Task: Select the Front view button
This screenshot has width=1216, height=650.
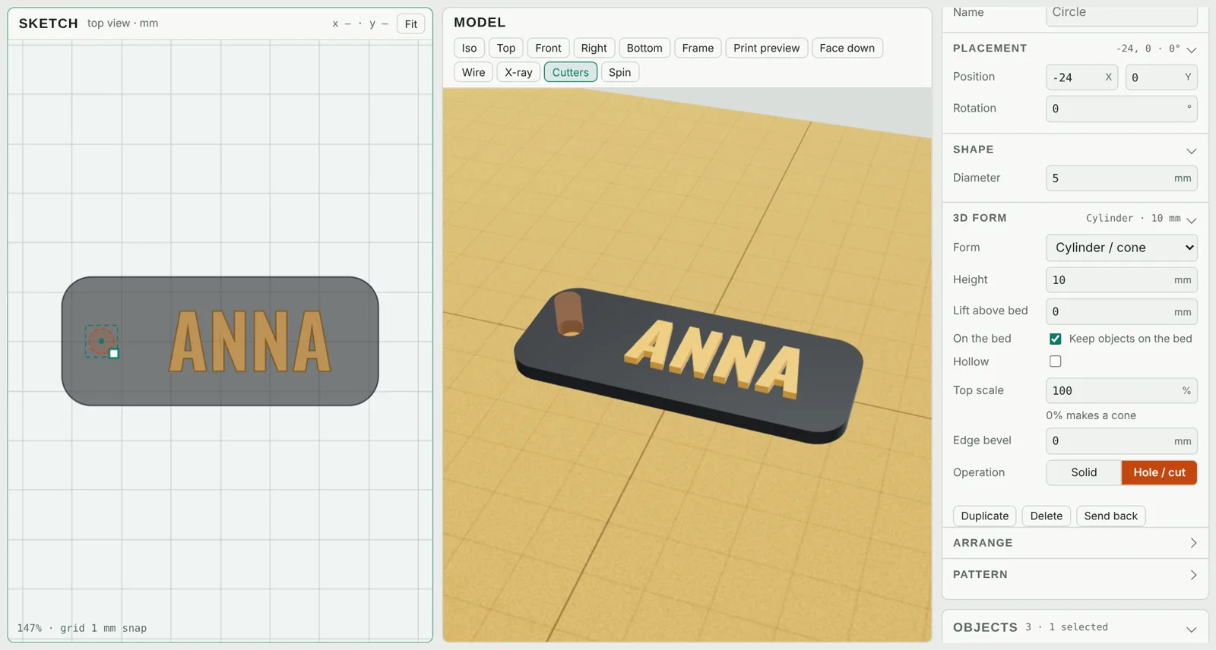Action: (548, 48)
